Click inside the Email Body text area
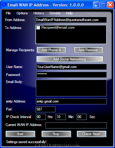The height and width of the screenshot is (148, 115). (x=71, y=88)
